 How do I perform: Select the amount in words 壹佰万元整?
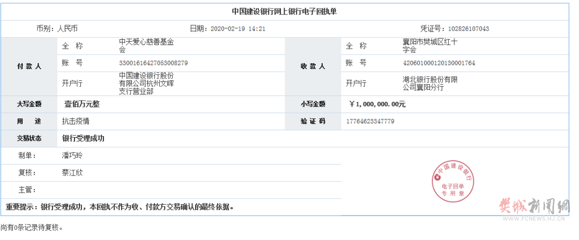(x=82, y=104)
